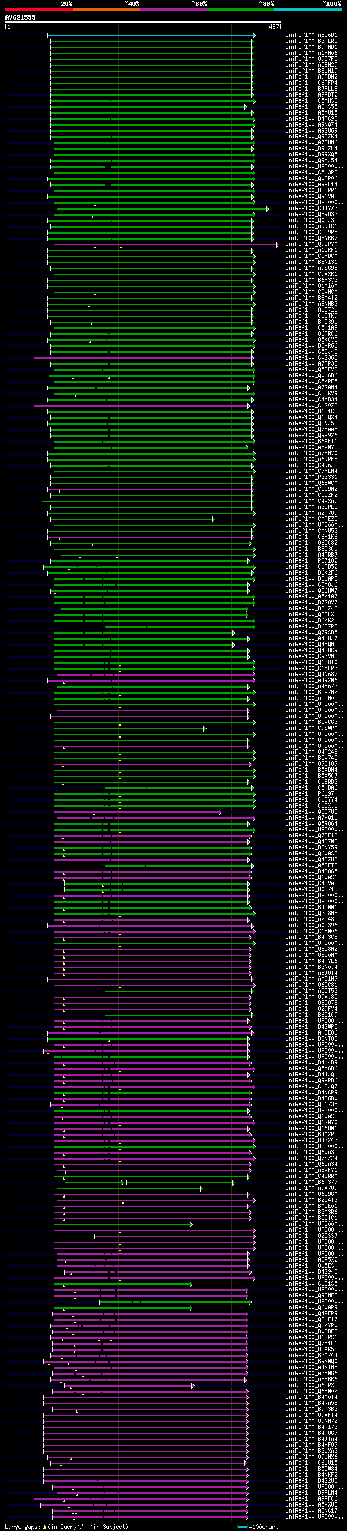The image size is (347, 1531).
Task: Select the UniRef100_B9RXQ5 entry
Action: tap(311, 155)
